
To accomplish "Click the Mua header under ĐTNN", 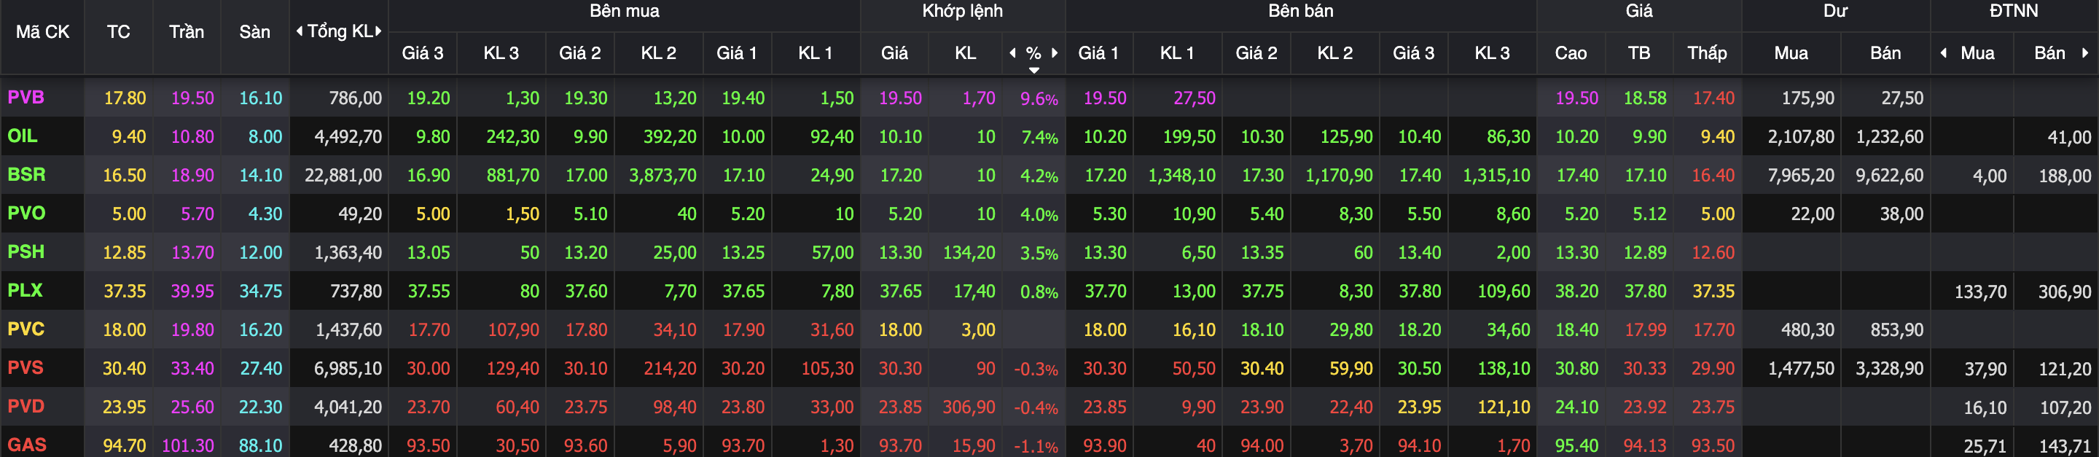I will pos(1977,53).
